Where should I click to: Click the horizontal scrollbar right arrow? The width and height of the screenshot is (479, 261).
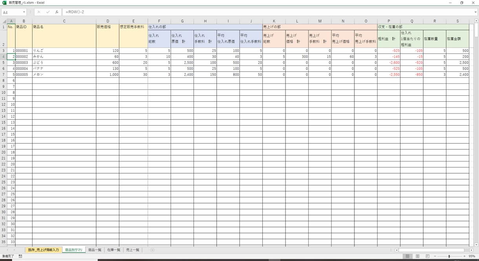tap(471, 250)
